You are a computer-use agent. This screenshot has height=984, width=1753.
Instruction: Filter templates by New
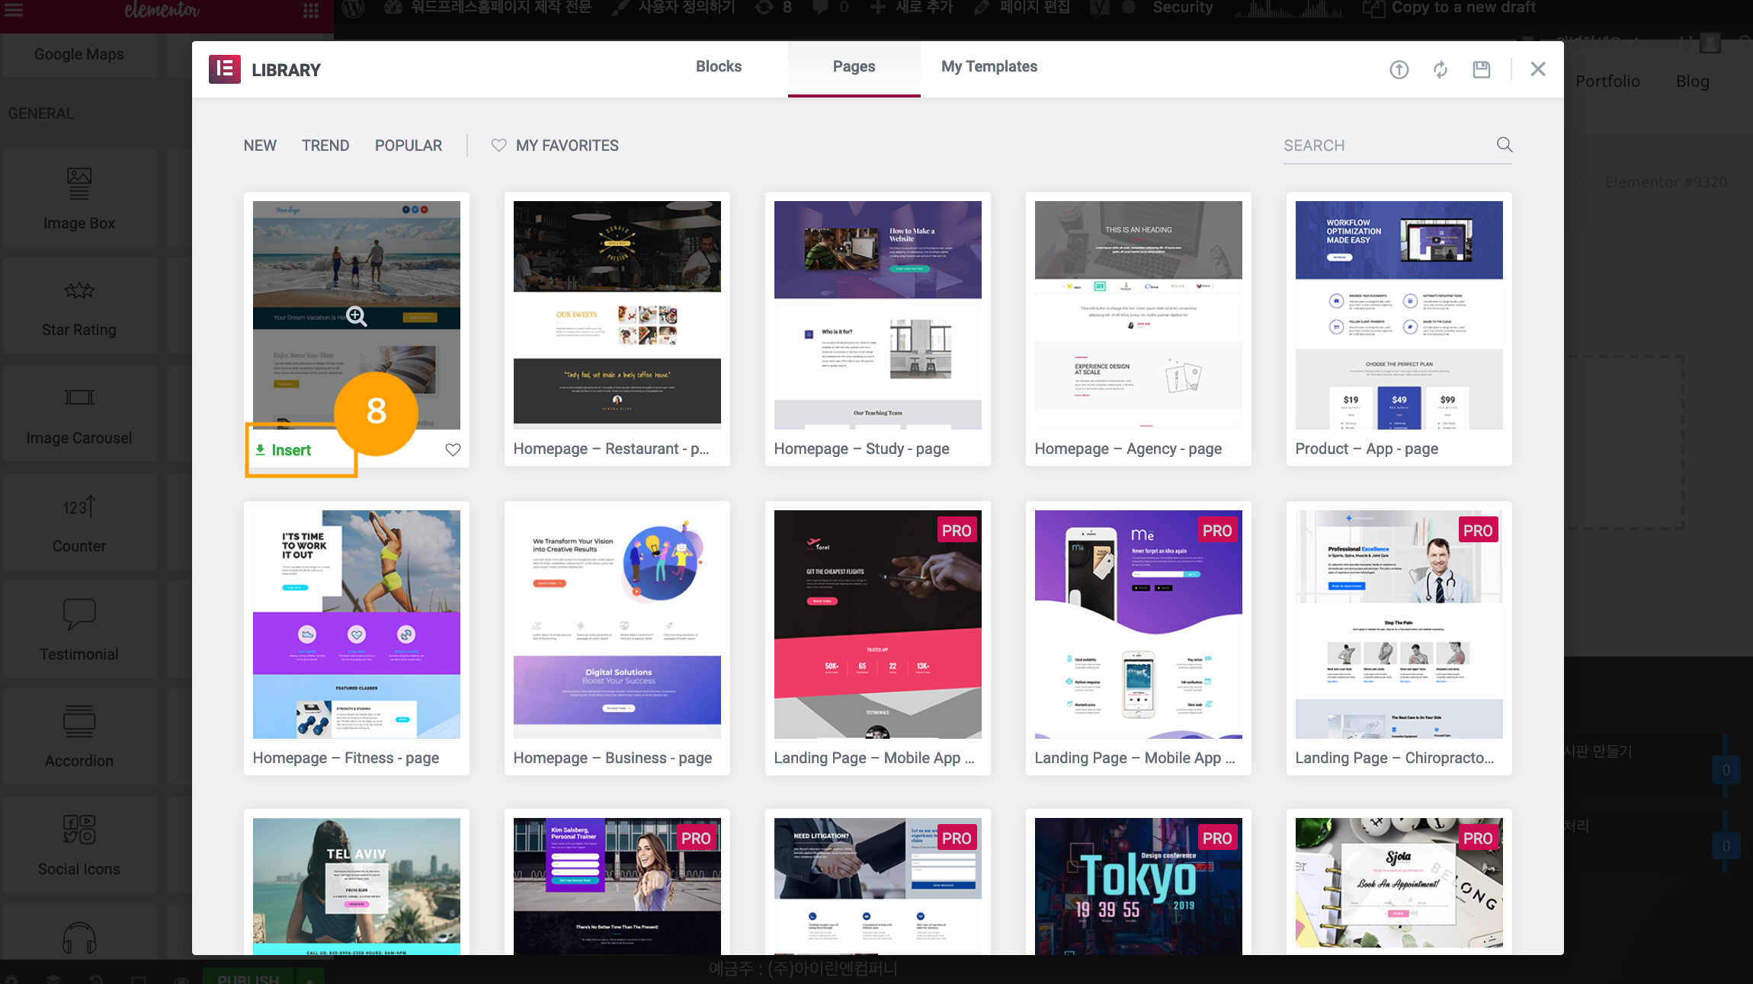(260, 145)
